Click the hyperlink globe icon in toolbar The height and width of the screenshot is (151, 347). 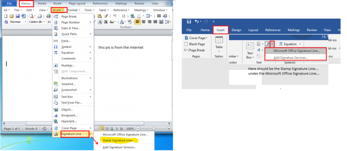click(133, 16)
